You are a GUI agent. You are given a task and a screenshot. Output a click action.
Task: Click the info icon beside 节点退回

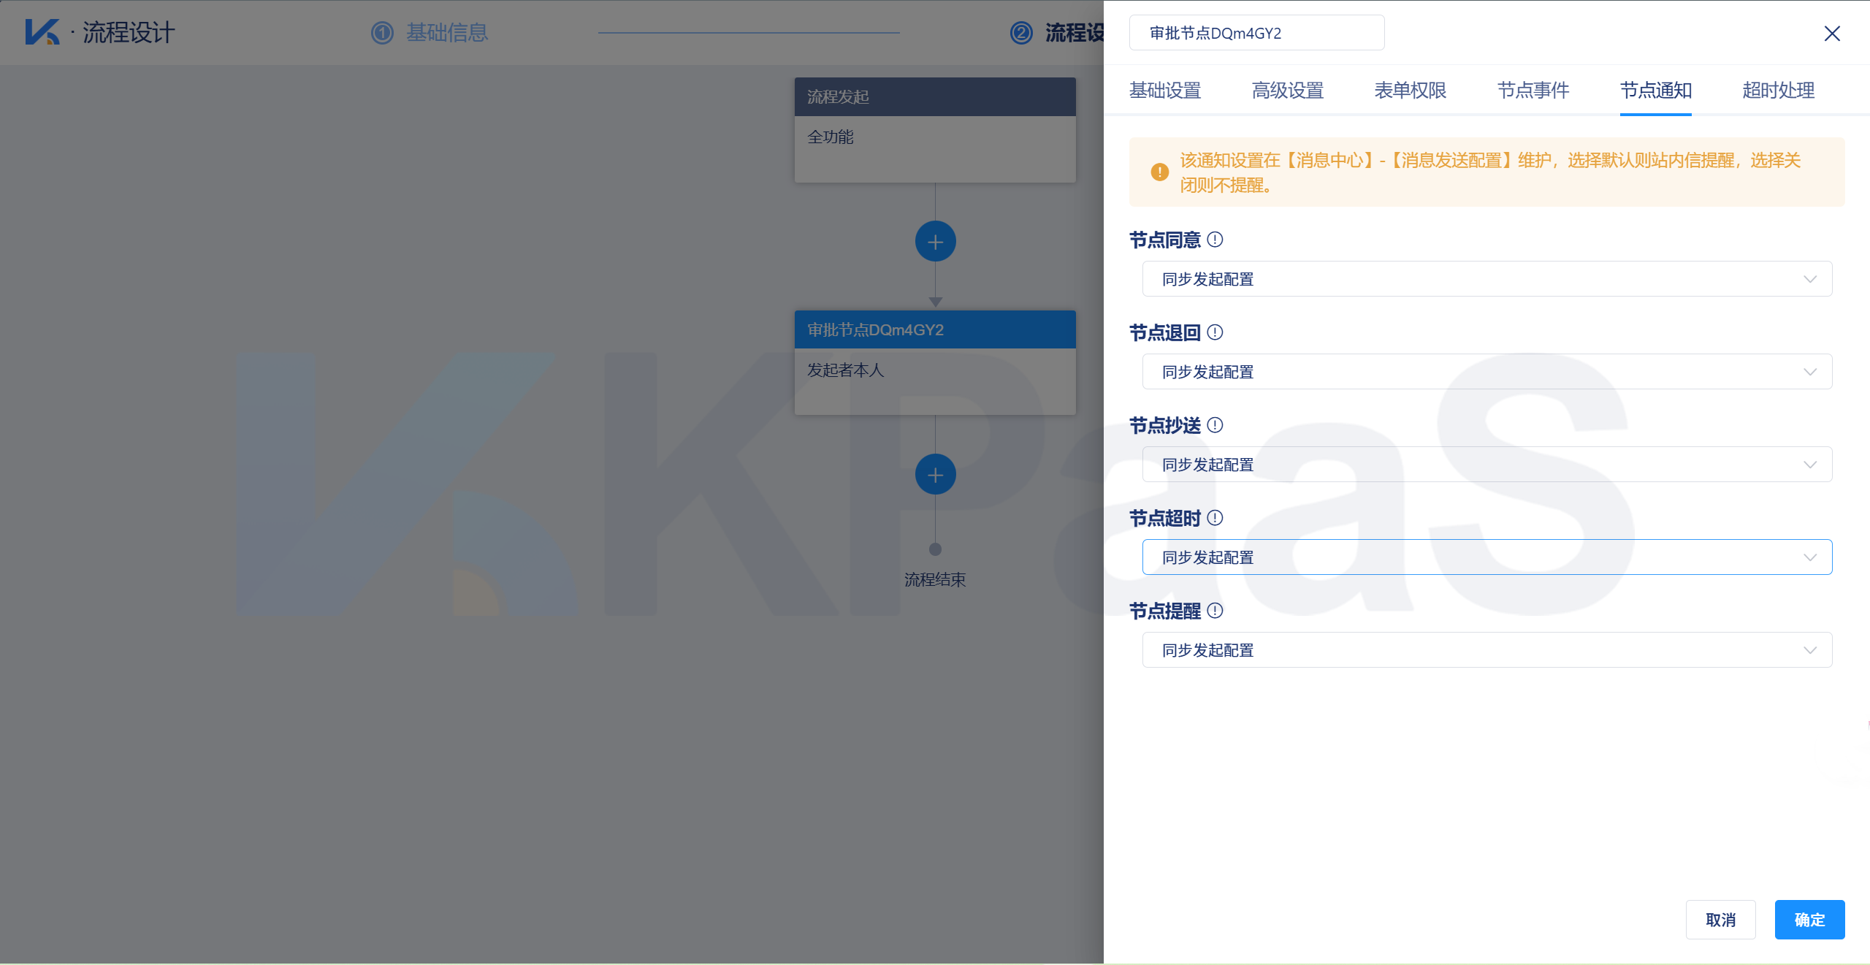[1215, 332]
